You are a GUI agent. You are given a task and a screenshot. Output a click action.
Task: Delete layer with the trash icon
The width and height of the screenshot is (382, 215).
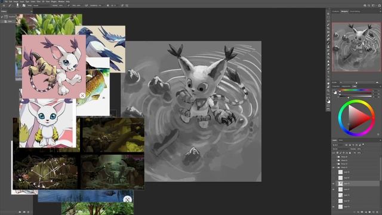coord(377,212)
